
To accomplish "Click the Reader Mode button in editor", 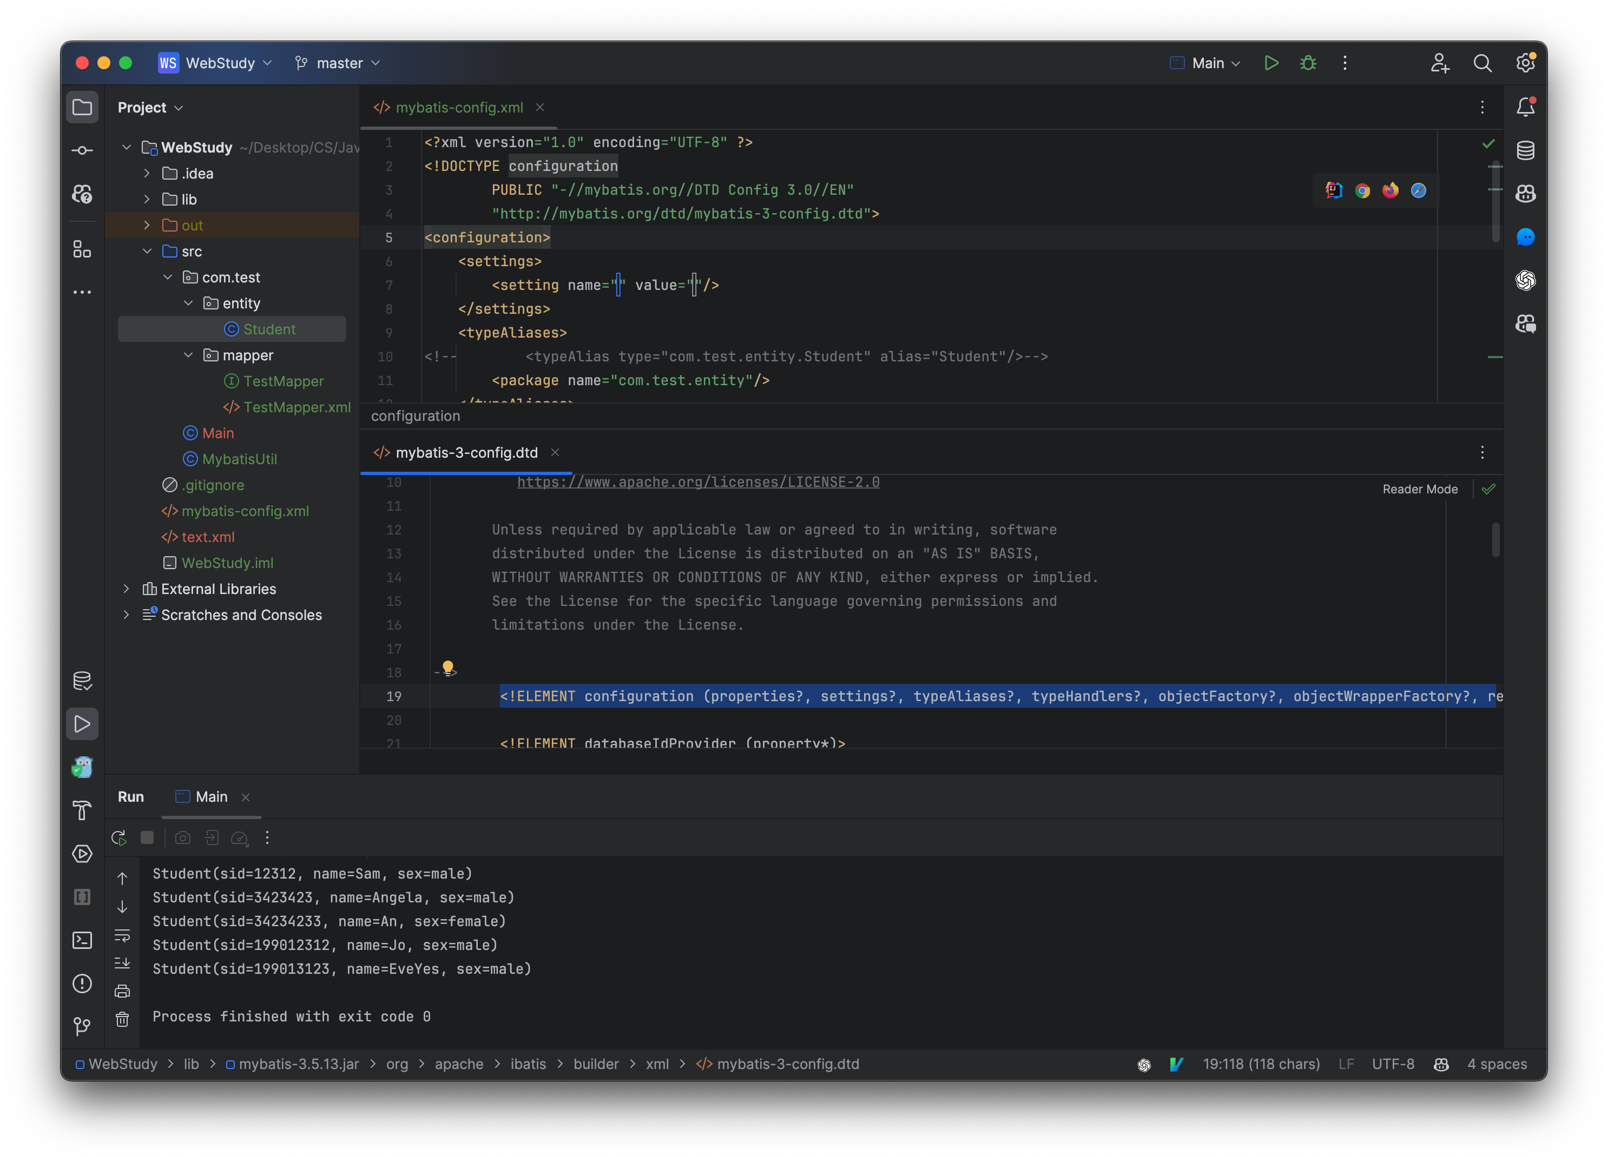I will 1421,488.
